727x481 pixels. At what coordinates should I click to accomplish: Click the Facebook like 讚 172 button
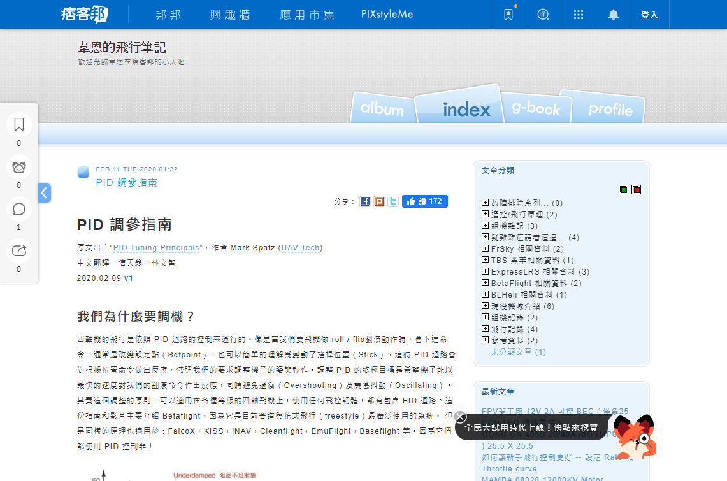pos(425,201)
